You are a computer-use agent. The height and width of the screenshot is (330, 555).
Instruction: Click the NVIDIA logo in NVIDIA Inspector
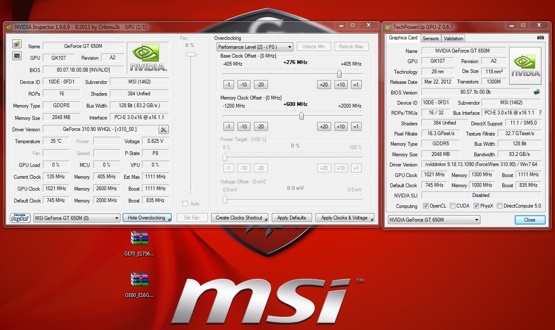(148, 58)
